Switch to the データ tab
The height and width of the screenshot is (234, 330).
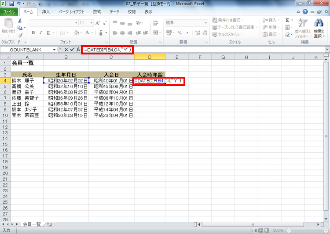[x=114, y=12]
